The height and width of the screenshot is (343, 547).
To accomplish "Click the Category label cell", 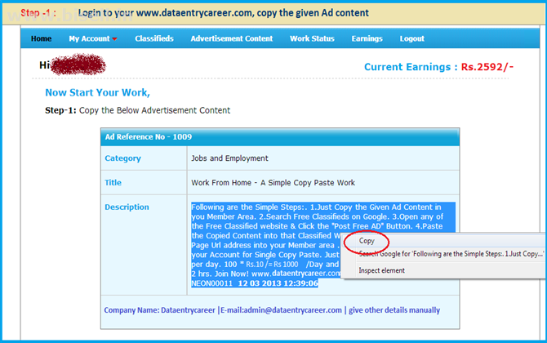I will tap(144, 158).
